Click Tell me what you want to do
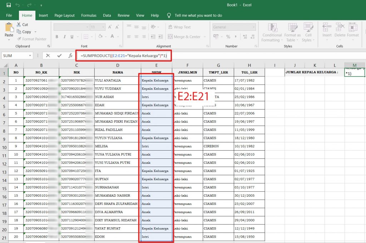 click(198, 15)
